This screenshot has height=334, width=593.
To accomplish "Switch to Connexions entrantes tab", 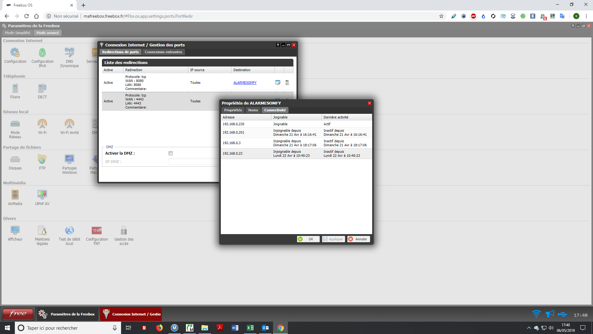I will tap(163, 52).
